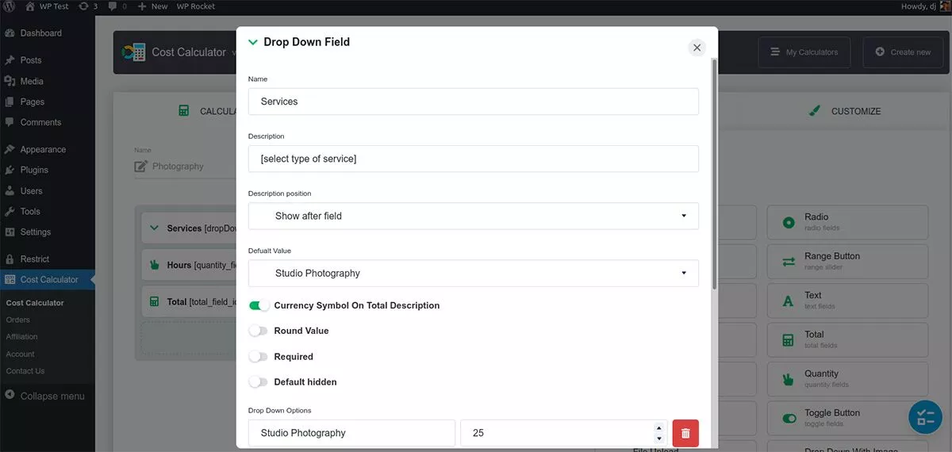Open Cost Calculator sidebar menu
The height and width of the screenshot is (452, 952).
47,279
